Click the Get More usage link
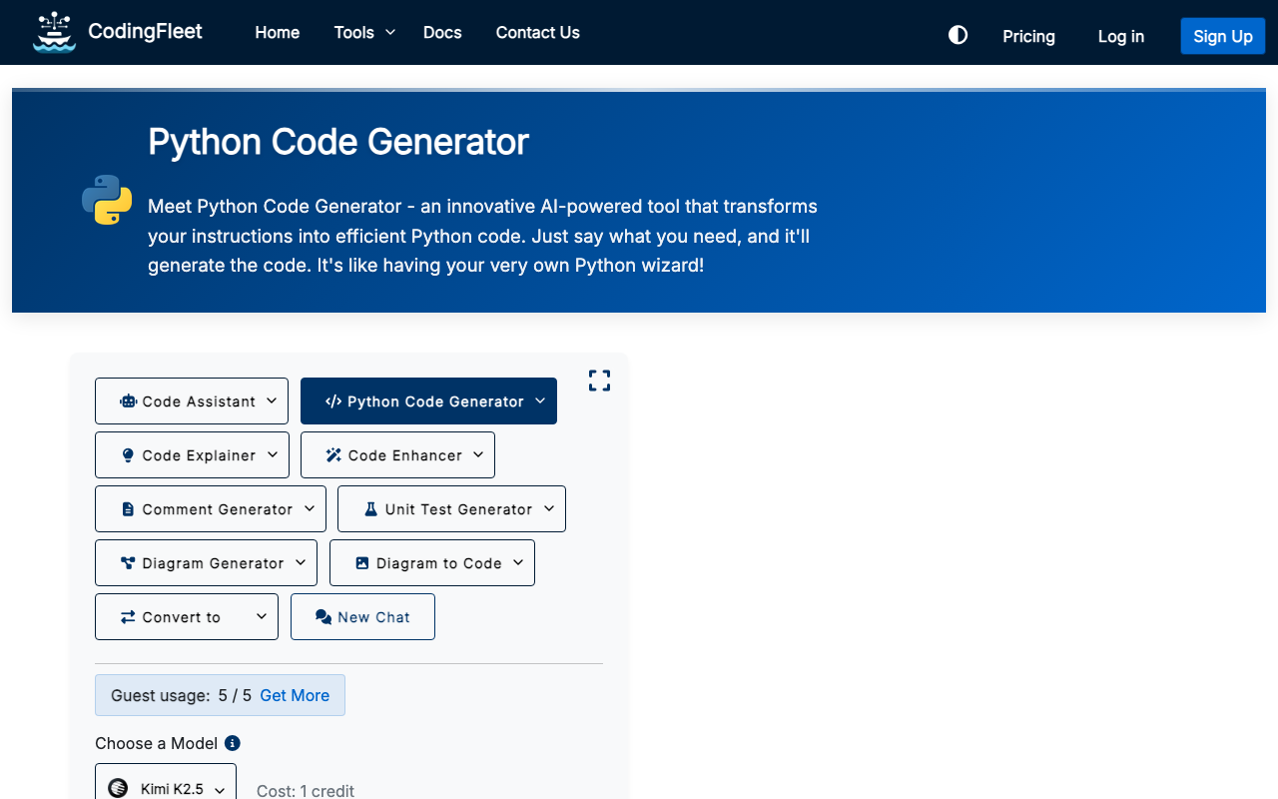Image resolution: width=1278 pixels, height=799 pixels. point(295,695)
